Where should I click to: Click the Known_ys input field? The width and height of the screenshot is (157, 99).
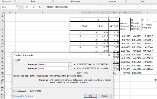54,64
